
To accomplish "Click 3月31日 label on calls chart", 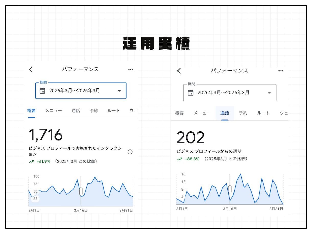I will [x=276, y=209].
